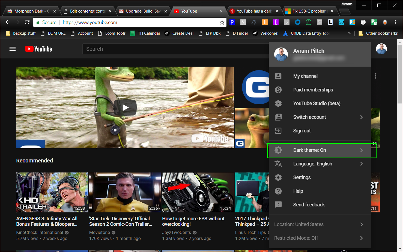Open My channel icon in account menu
This screenshot has width=403, height=252.
pyautogui.click(x=278, y=76)
